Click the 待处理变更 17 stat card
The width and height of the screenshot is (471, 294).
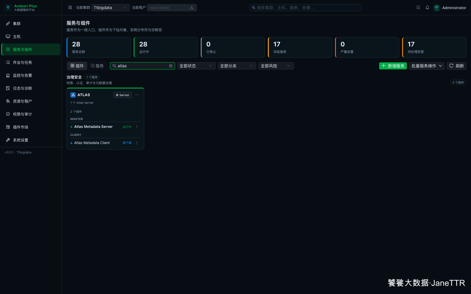(x=434, y=47)
